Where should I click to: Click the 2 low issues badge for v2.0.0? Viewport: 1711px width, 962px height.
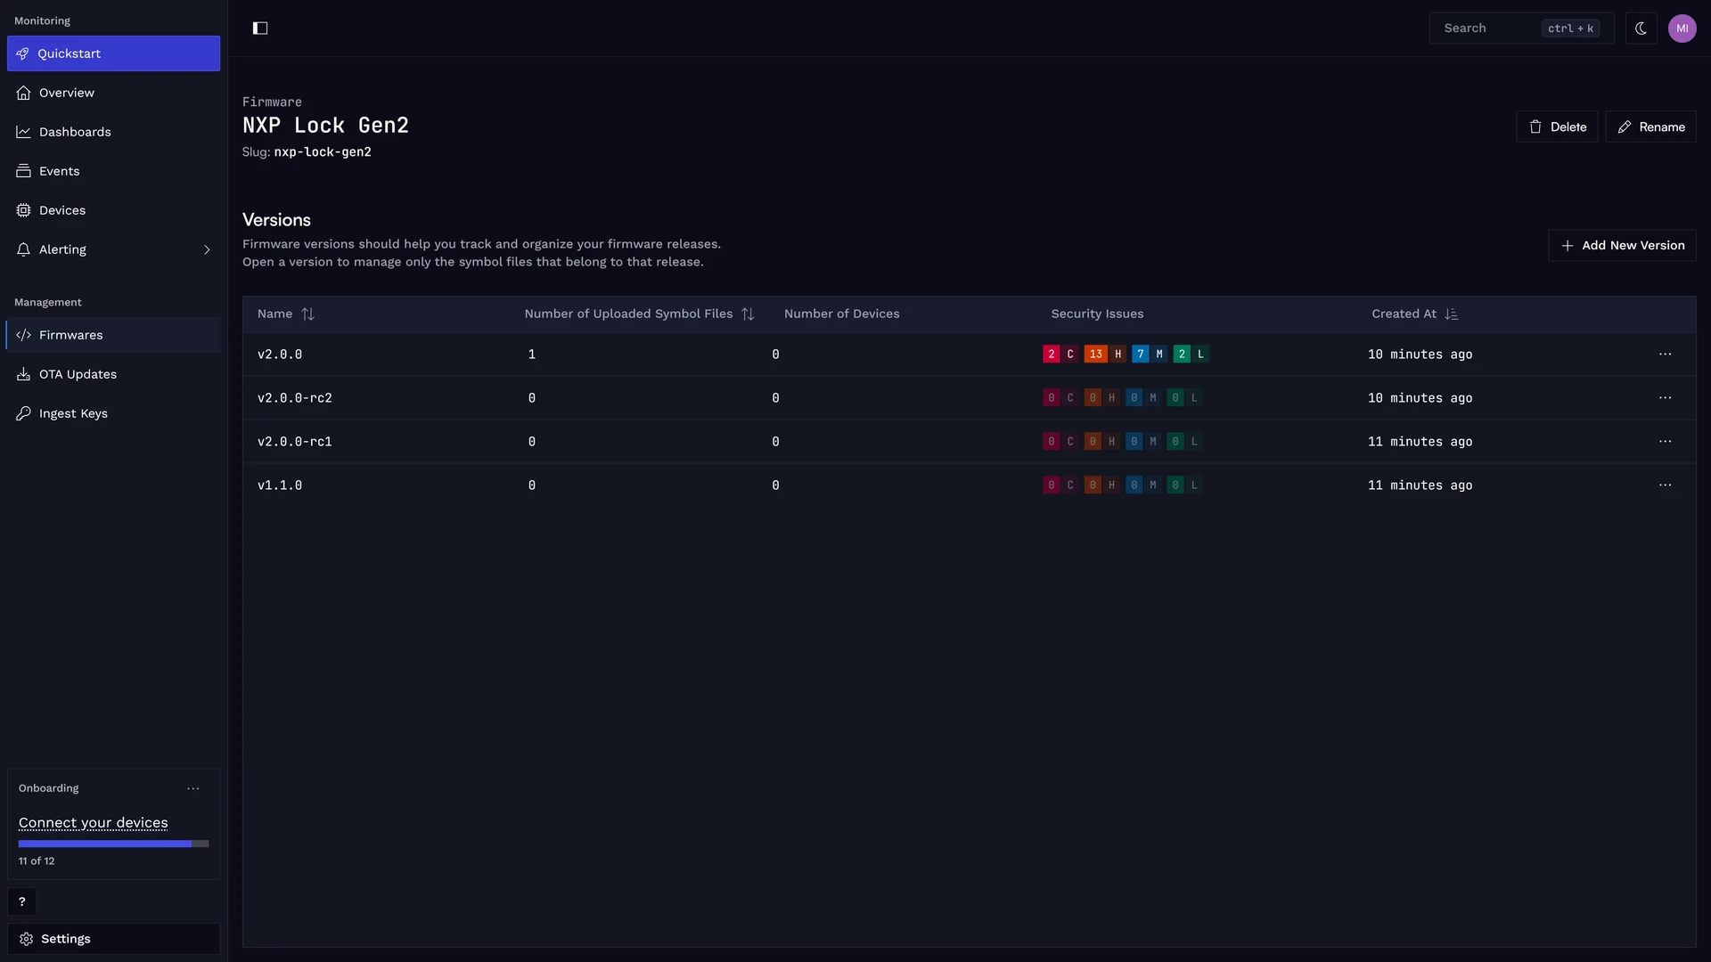[1191, 355]
